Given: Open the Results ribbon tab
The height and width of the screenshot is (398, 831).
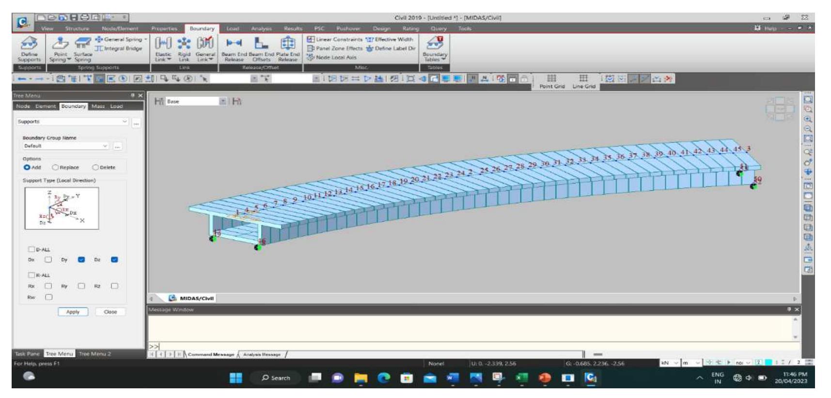Looking at the screenshot, I should pos(293,29).
